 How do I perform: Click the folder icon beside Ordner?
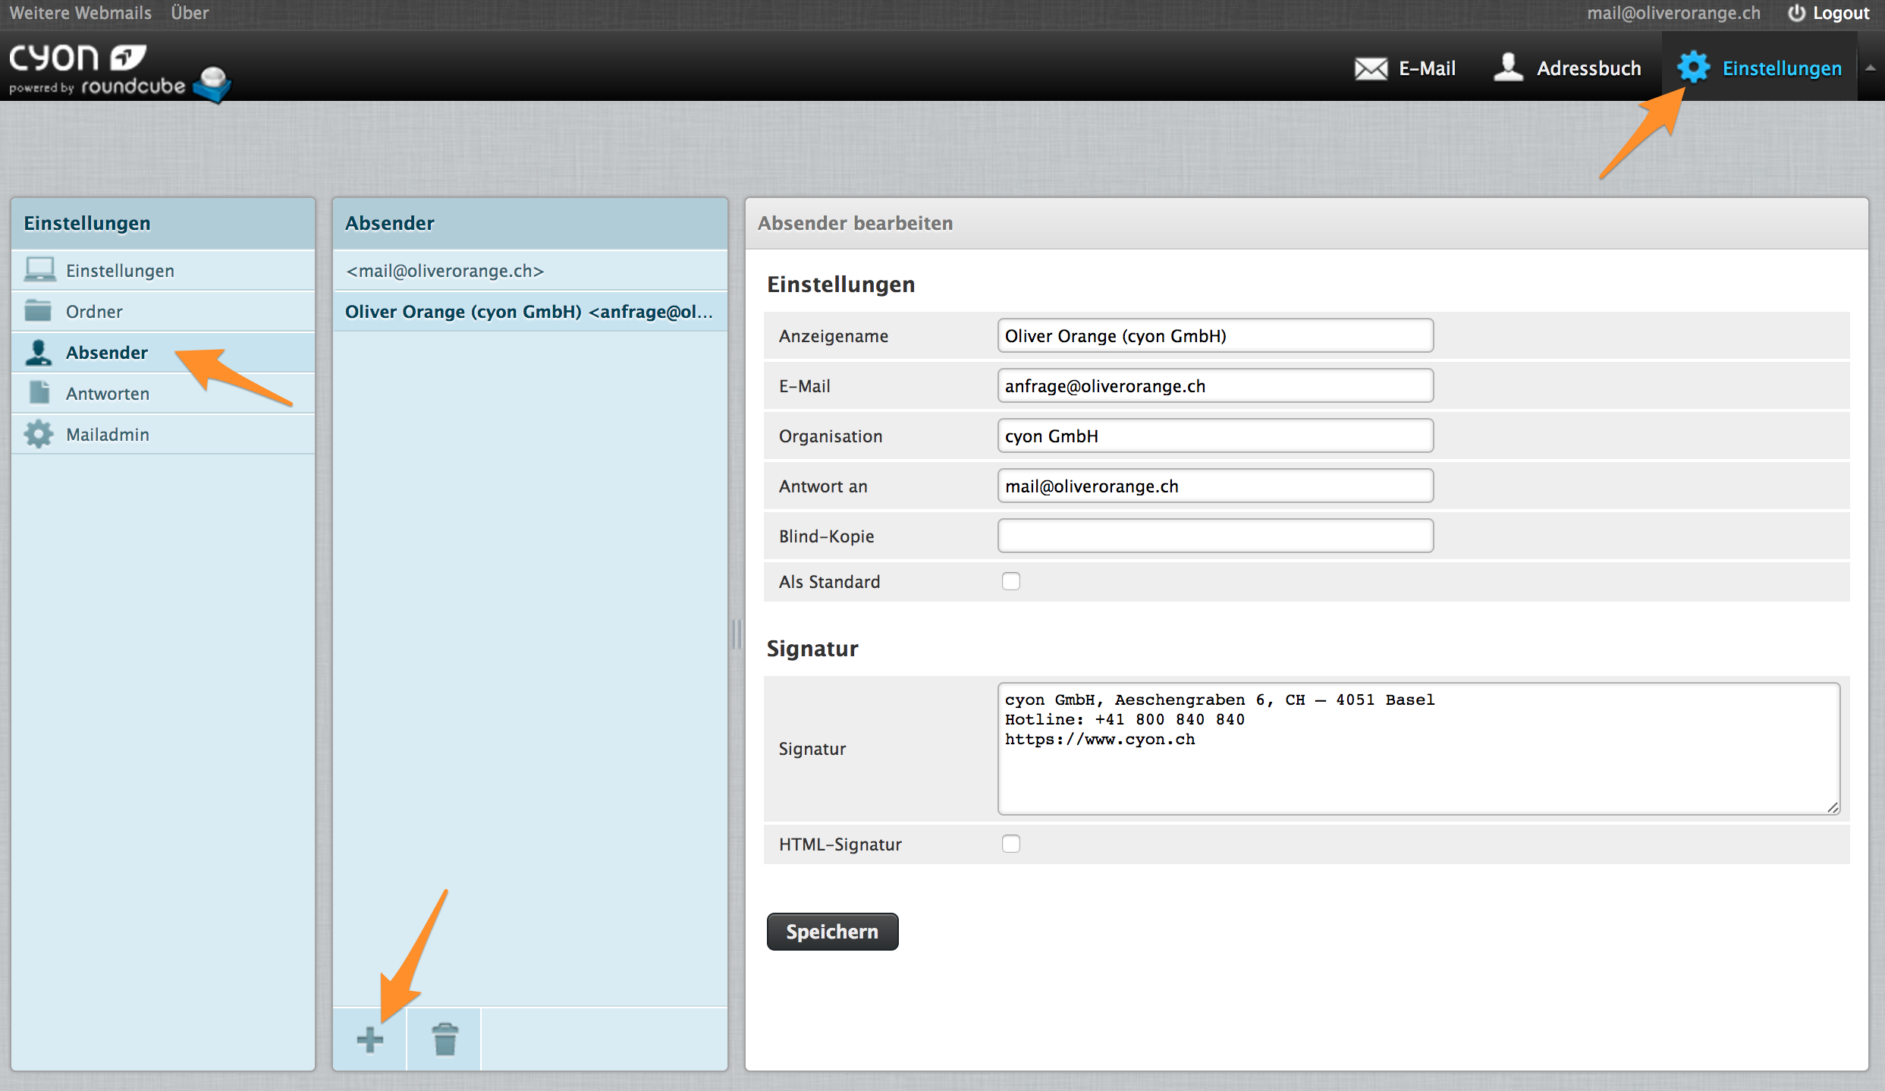(38, 310)
